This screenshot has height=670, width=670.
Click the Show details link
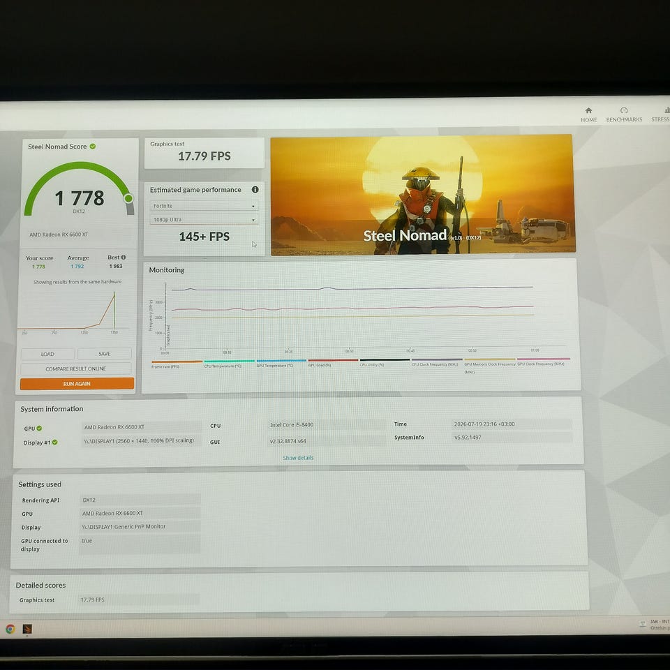298,458
